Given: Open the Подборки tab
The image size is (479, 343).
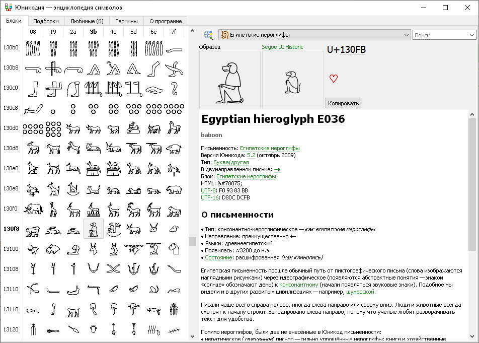Looking at the screenshot, I should pyautogui.click(x=46, y=21).
